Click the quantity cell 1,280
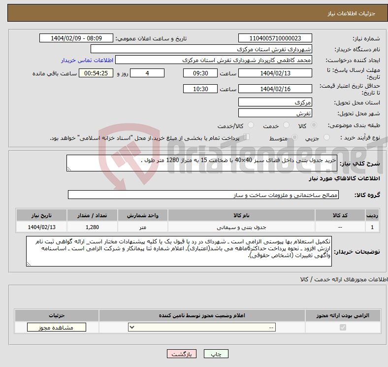Viewport: 388px width, 367px height. pyautogui.click(x=92, y=227)
